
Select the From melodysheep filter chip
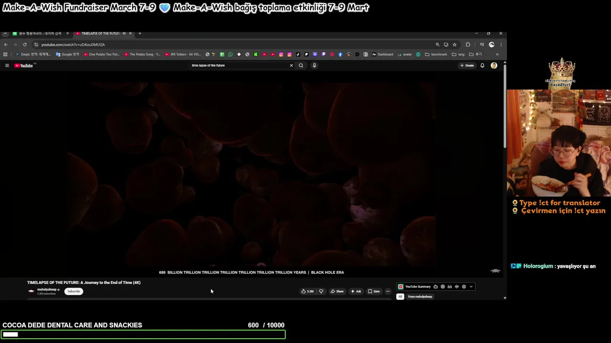coord(420,296)
